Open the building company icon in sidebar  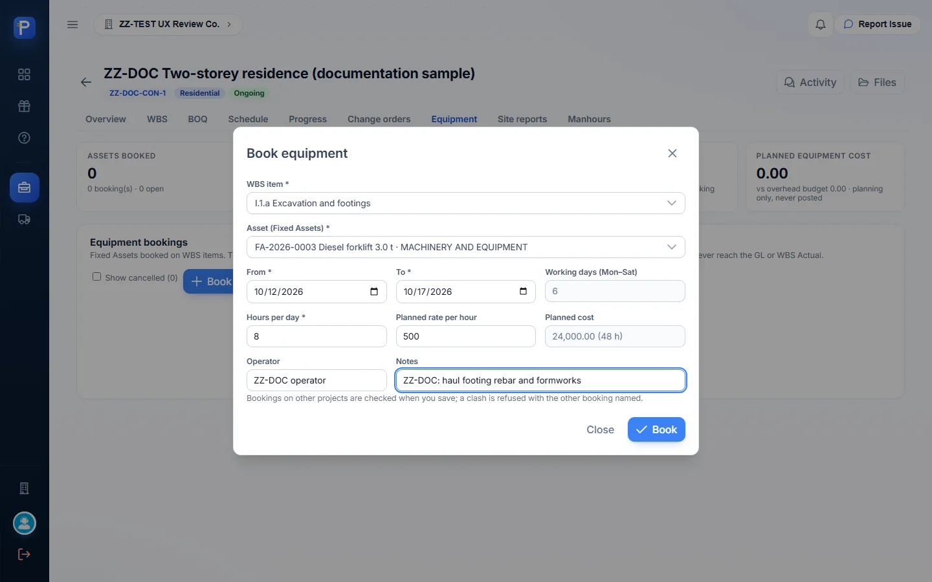[25, 488]
